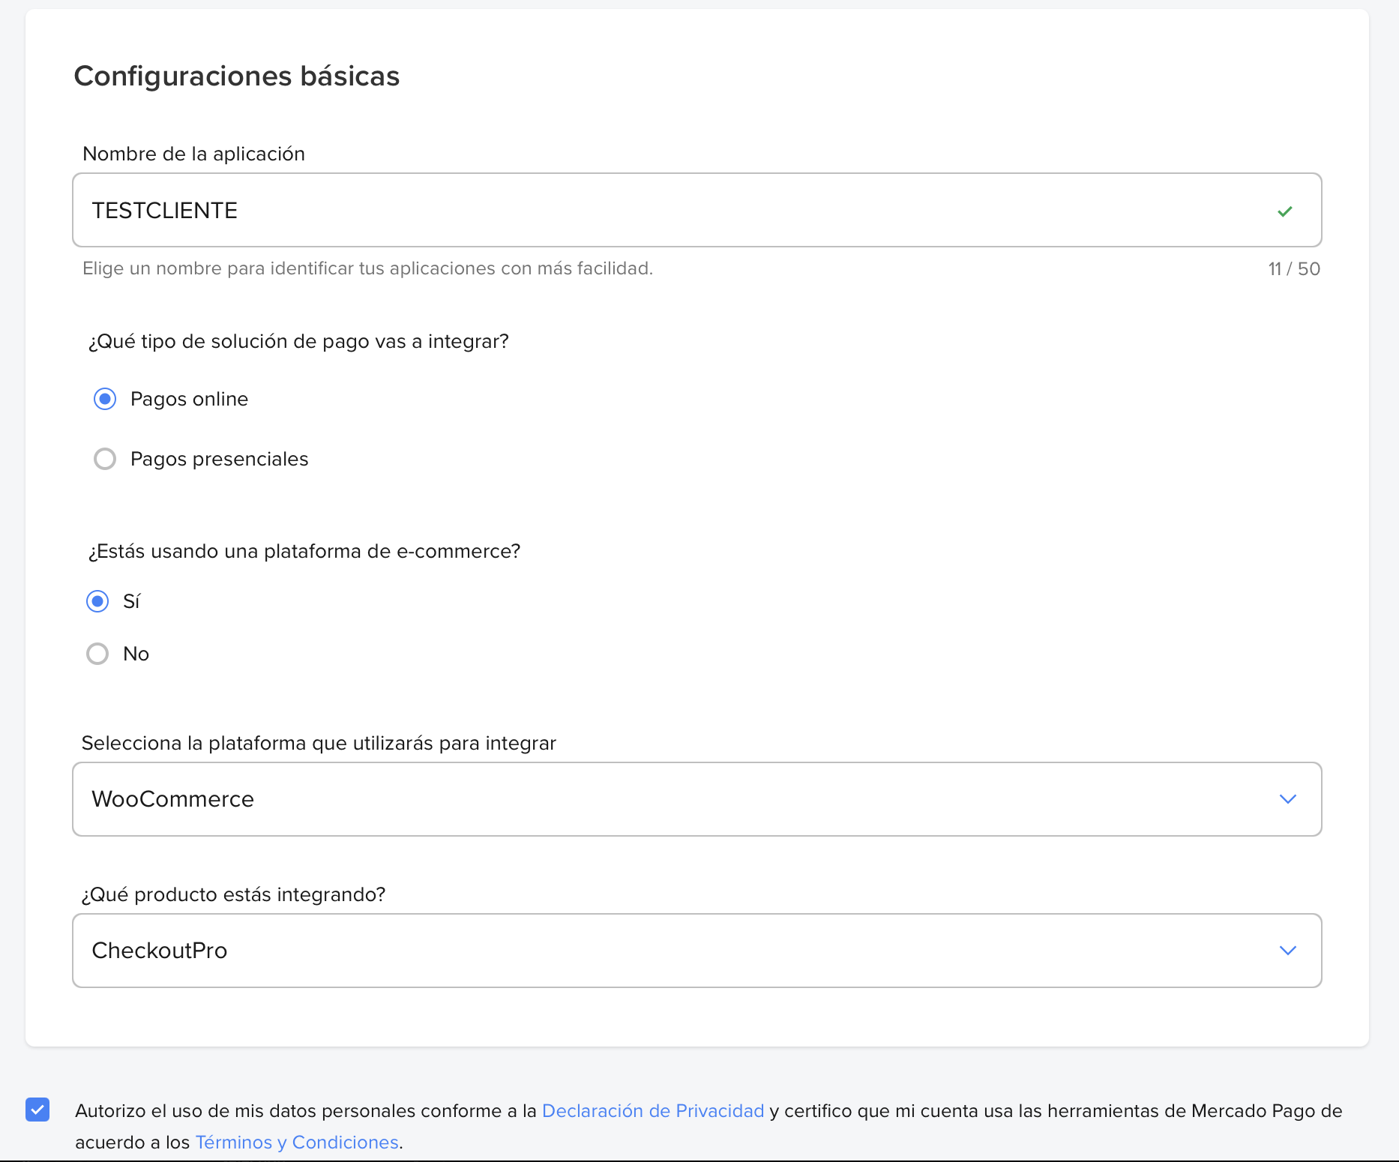This screenshot has width=1399, height=1162.
Task: Uncheck the data authorization checkbox
Action: tap(37, 1110)
